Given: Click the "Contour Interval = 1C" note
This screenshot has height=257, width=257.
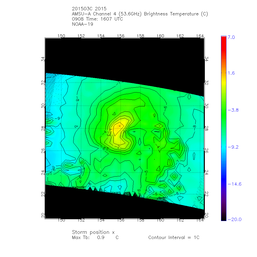Looking at the screenshot, I should pyautogui.click(x=174, y=237).
